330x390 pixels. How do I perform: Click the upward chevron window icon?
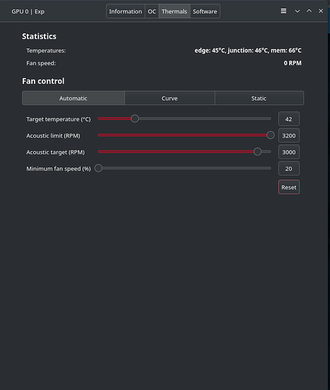pyautogui.click(x=309, y=11)
